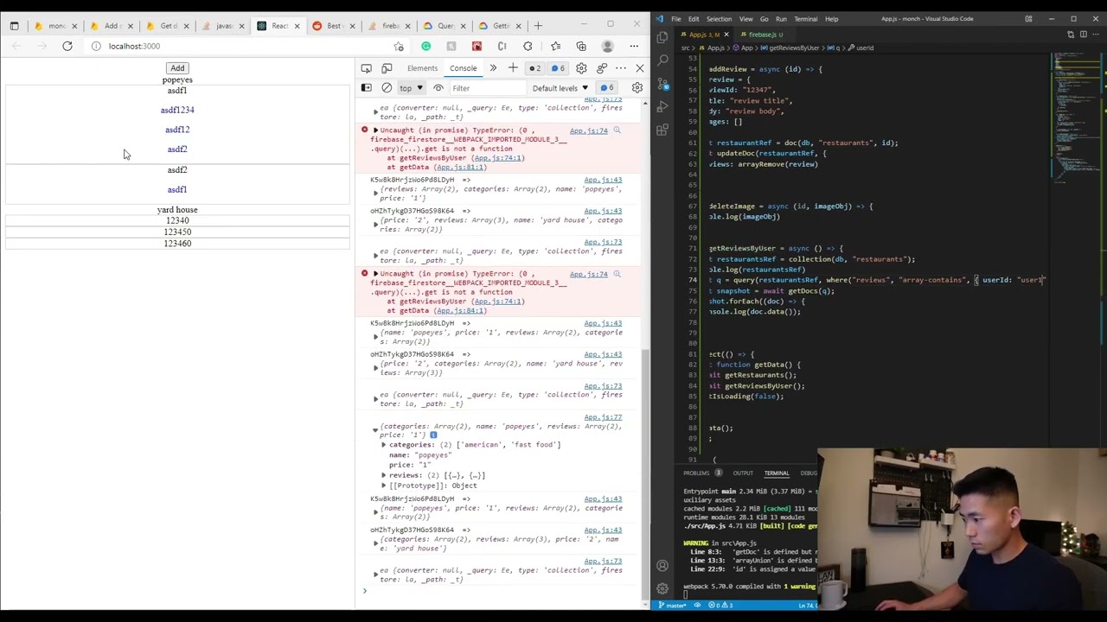This screenshot has width=1107, height=622.
Task: Open the VS Code Accounts icon
Action: [662, 566]
